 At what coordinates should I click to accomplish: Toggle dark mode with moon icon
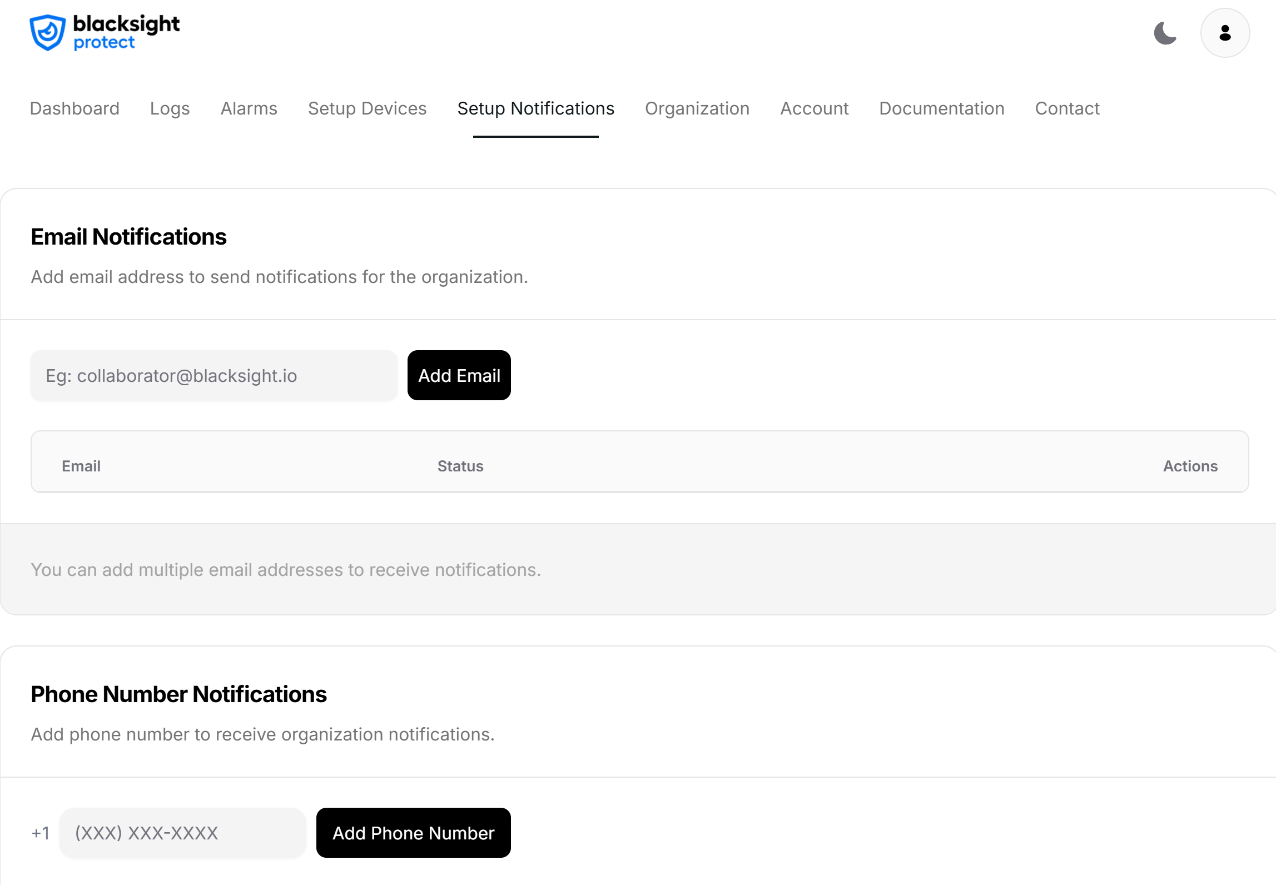pyautogui.click(x=1165, y=33)
